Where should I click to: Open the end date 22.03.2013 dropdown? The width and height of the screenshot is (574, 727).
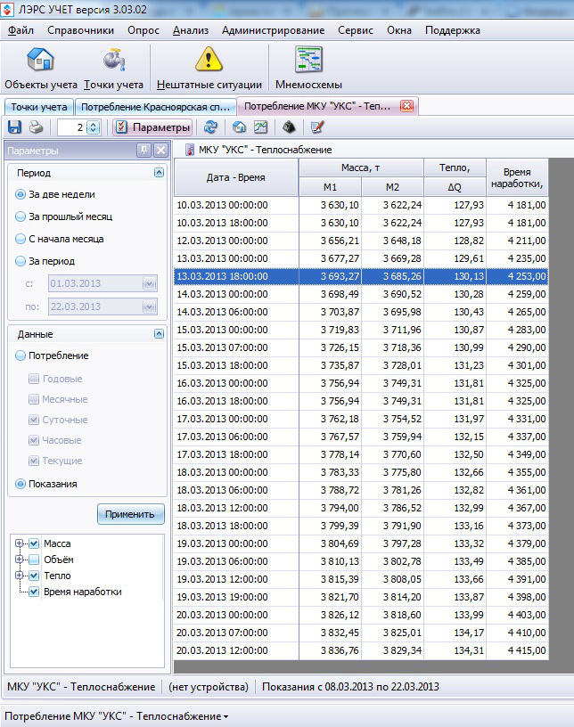(150, 306)
